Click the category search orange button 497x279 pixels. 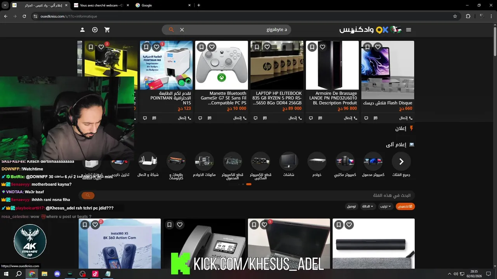click(88, 196)
